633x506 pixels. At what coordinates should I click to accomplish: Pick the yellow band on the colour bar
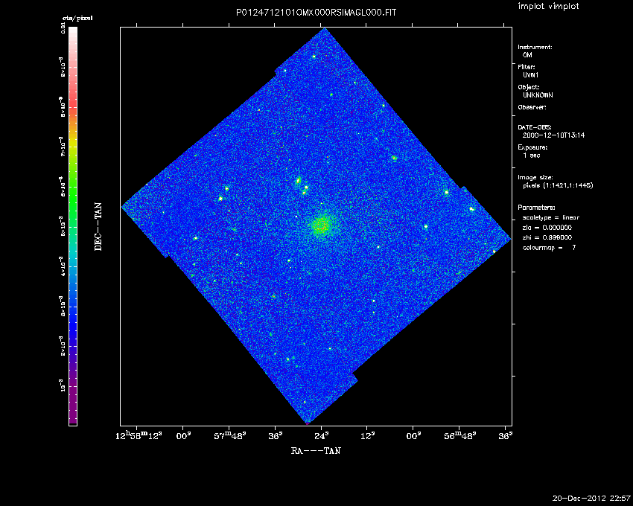(x=73, y=145)
